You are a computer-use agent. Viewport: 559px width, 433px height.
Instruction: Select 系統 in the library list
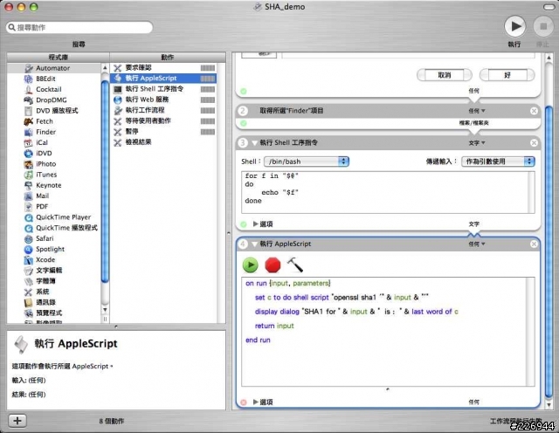54,292
